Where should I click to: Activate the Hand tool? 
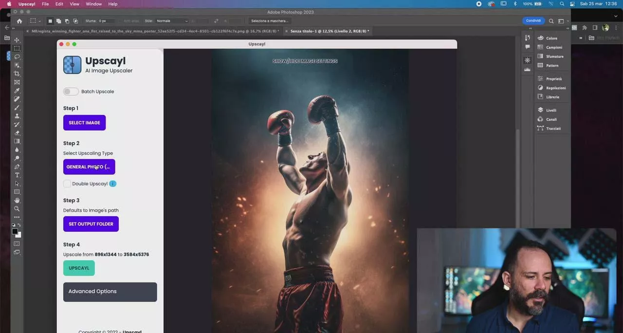pyautogui.click(x=17, y=200)
